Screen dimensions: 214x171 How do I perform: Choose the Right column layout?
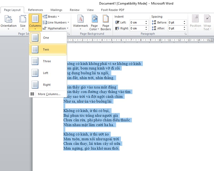pos(48,85)
